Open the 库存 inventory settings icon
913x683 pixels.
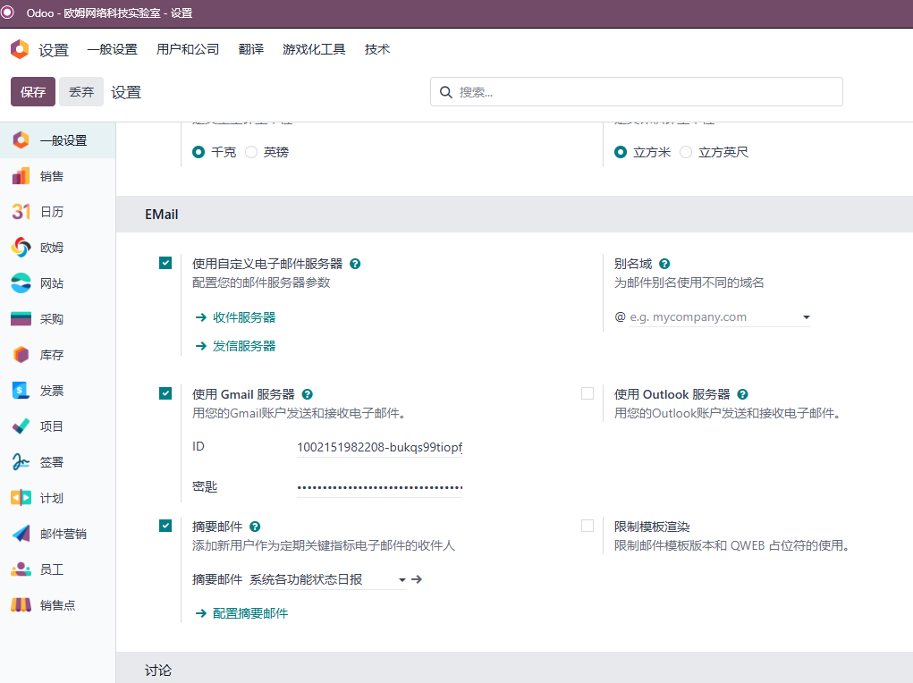[x=21, y=355]
